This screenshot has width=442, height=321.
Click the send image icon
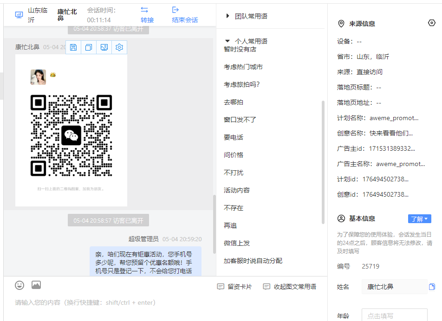pyautogui.click(x=36, y=285)
